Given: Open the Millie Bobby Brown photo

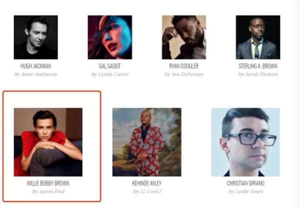Looking at the screenshot, I should [48, 142].
